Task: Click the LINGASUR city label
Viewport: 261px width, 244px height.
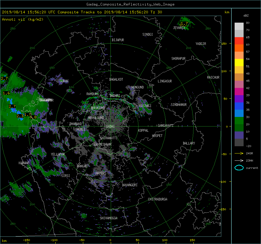Action: coord(165,81)
